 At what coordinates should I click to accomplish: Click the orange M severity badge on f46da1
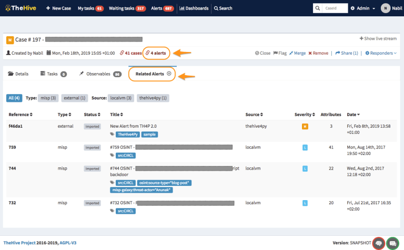click(305, 127)
